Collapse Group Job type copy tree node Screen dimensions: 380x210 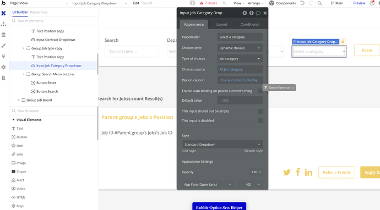23,48
